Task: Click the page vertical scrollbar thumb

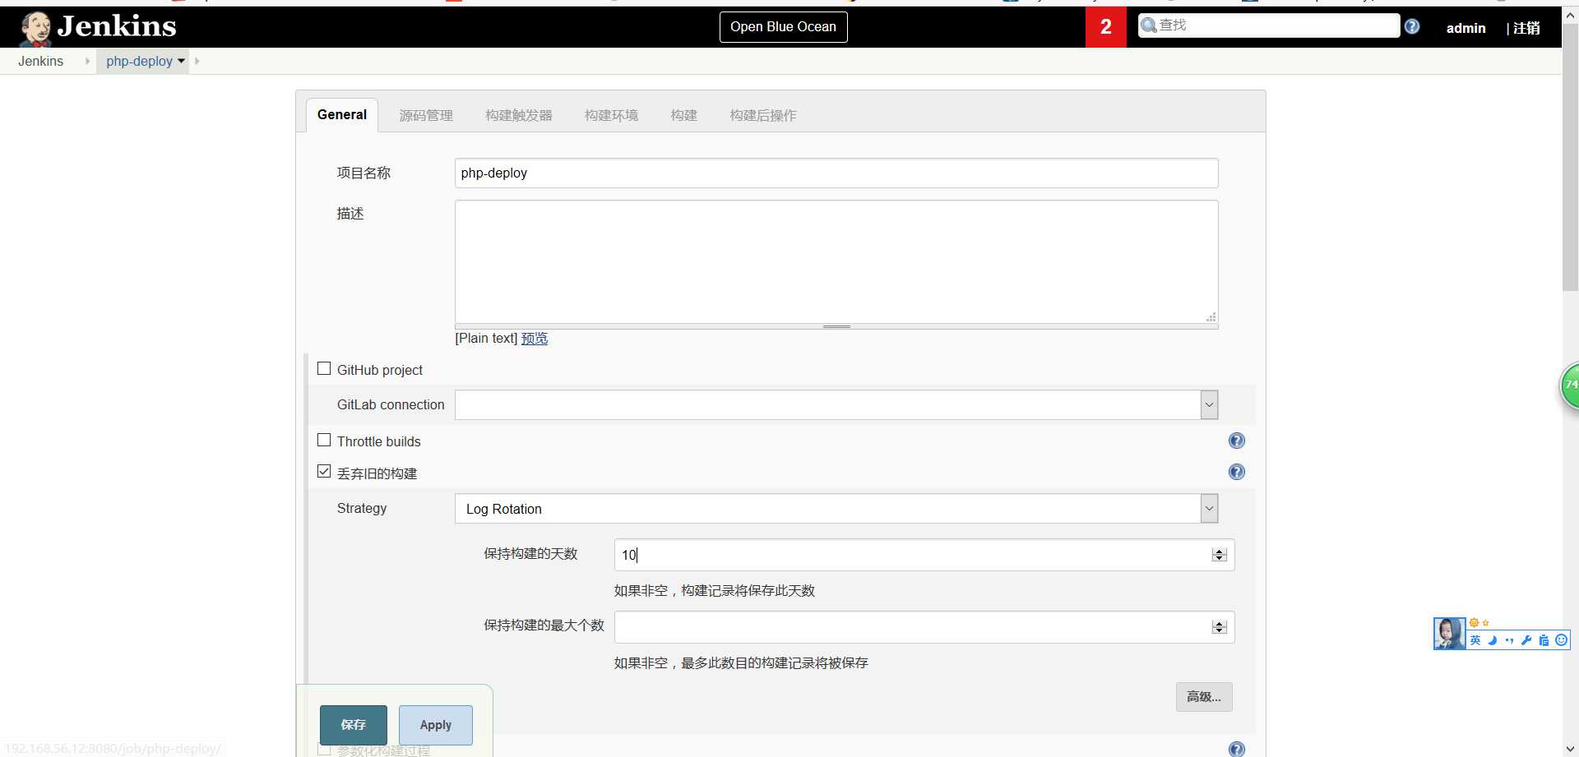Action: click(1570, 156)
